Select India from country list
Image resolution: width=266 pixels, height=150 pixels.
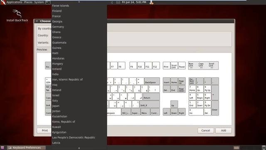click(79, 74)
